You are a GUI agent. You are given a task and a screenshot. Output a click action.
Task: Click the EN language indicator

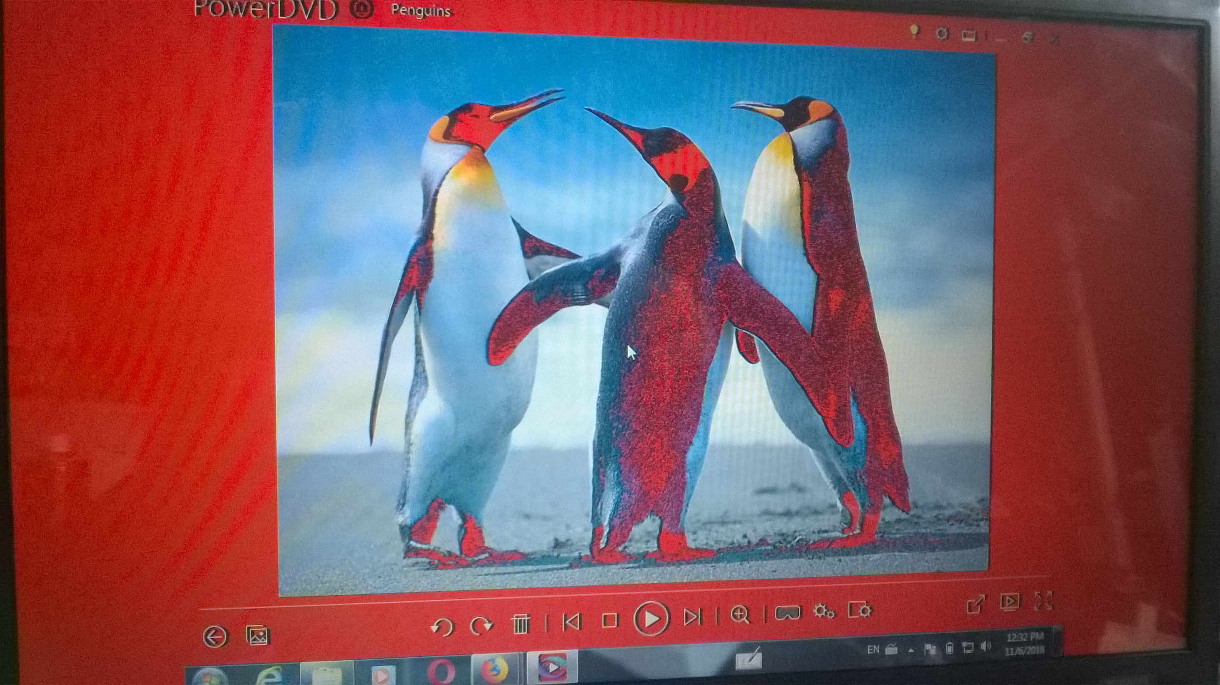[x=873, y=650]
